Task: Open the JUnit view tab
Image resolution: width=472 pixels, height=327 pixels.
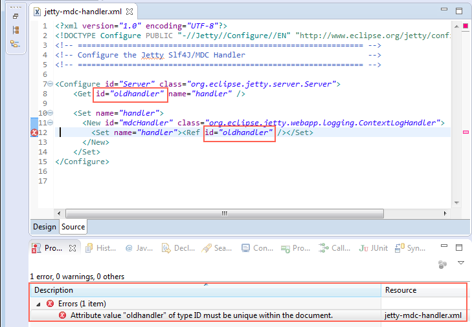Action: pos(374,248)
